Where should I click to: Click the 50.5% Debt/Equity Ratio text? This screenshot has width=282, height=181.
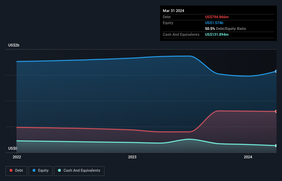click(225, 29)
